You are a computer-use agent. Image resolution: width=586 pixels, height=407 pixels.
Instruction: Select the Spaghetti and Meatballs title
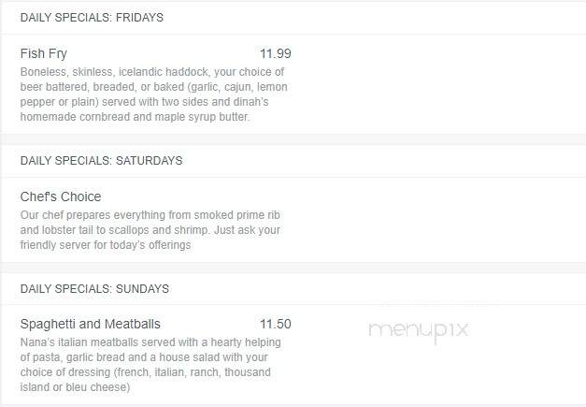tap(90, 324)
